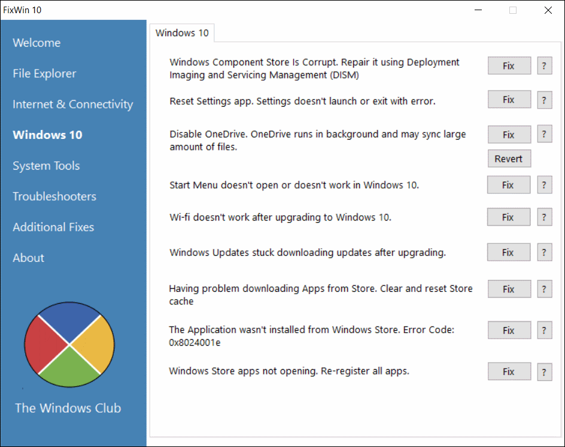565x447 pixels.
Task: Go to the Welcome section
Action: coord(37,43)
